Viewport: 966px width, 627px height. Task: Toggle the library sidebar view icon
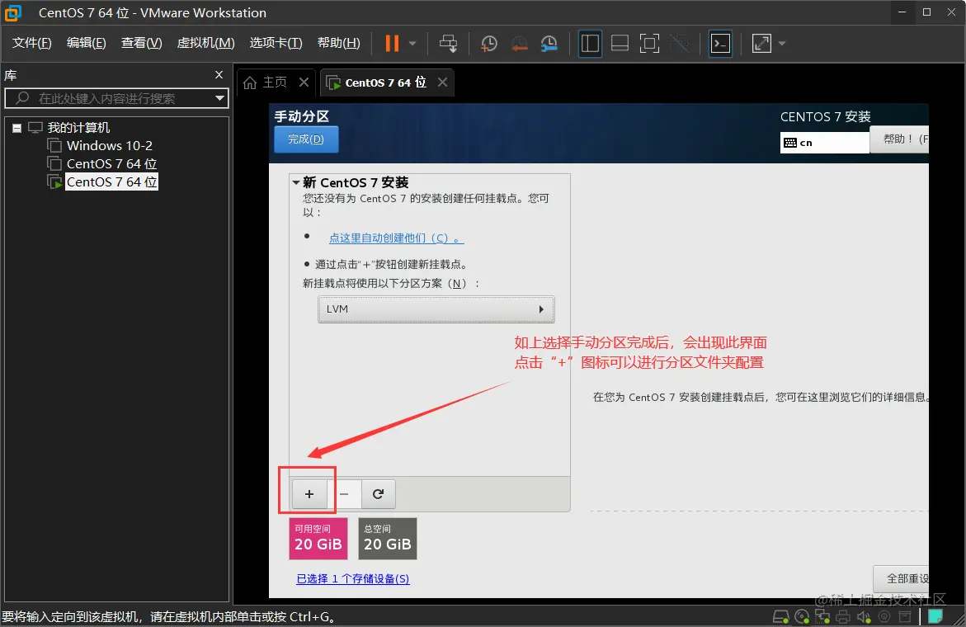590,43
